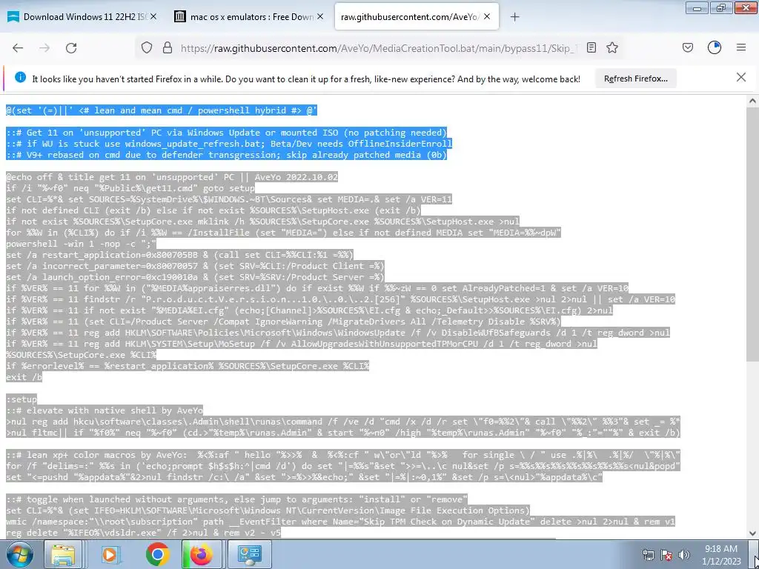The height and width of the screenshot is (569, 759).
Task: Launch Windows Media Player from taskbar
Action: (x=110, y=554)
